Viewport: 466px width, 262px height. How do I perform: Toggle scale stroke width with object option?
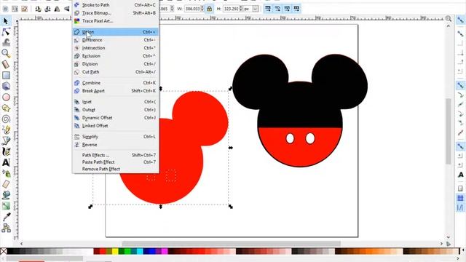tap(268, 9)
